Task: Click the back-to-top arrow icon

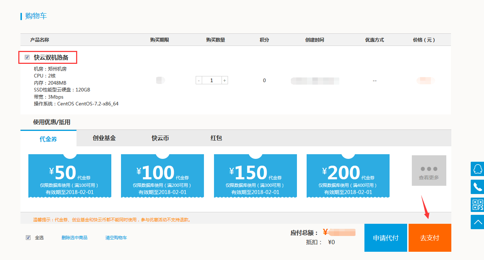Action: click(x=477, y=222)
